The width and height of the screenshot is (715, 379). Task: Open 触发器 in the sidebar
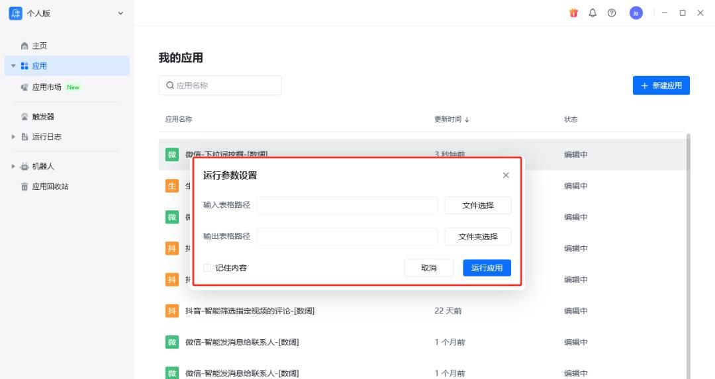coord(43,116)
